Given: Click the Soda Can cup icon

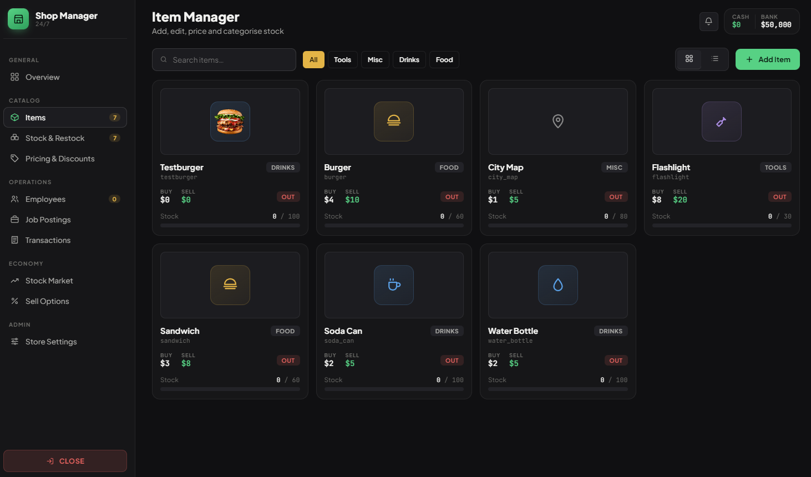Looking at the screenshot, I should 394,285.
